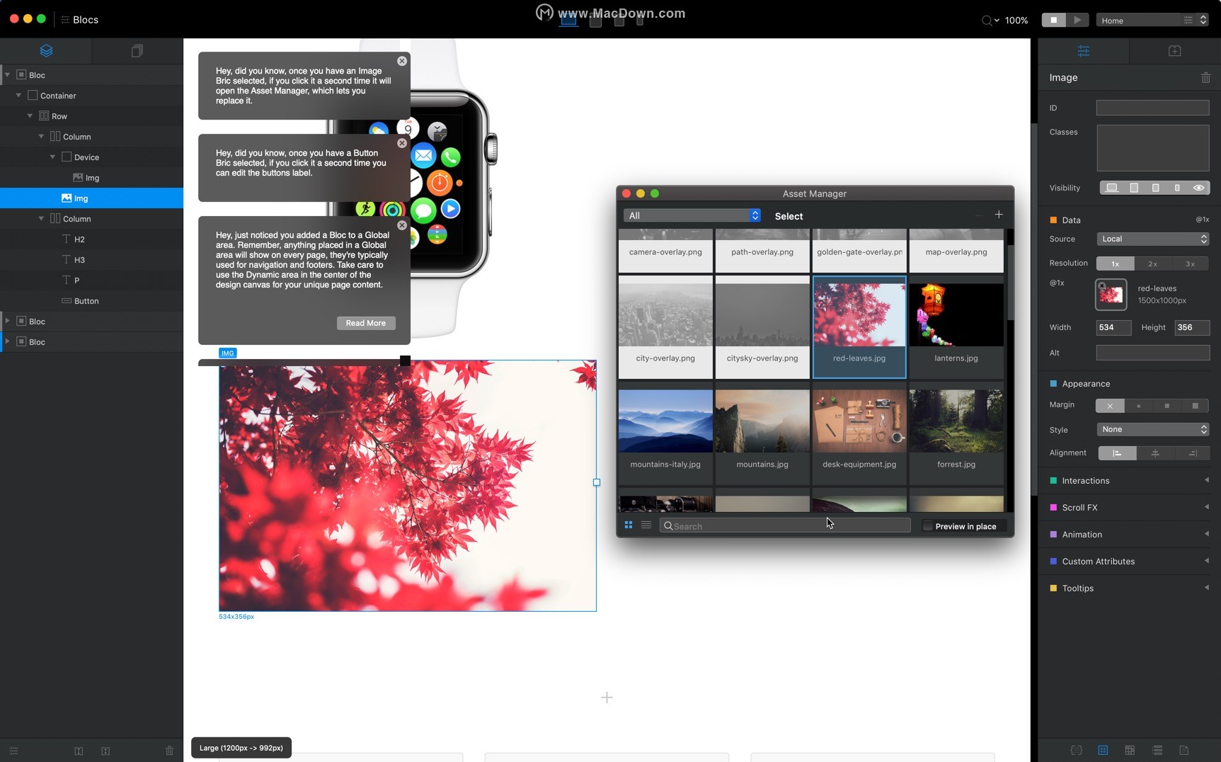Viewport: 1221px width, 762px height.
Task: Open the All category dropdown in Asset Manager
Action: click(692, 216)
